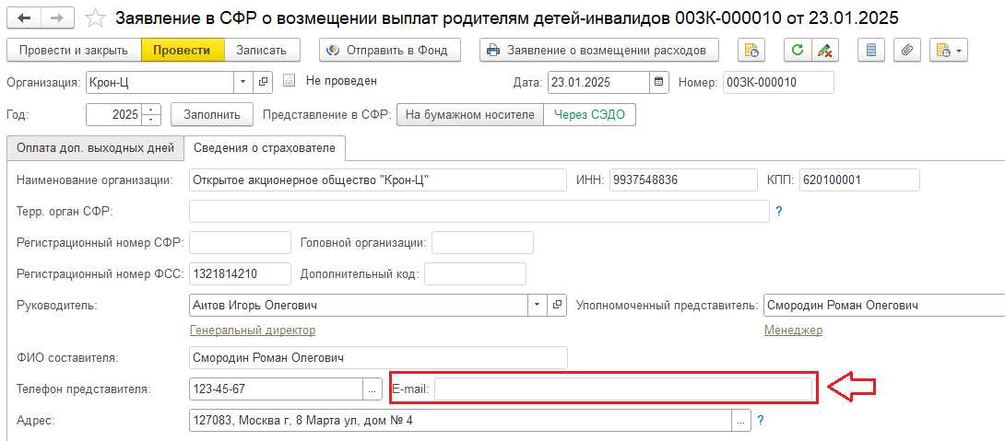
Task: Open the Крон-Ц organization card
Action: tap(262, 83)
